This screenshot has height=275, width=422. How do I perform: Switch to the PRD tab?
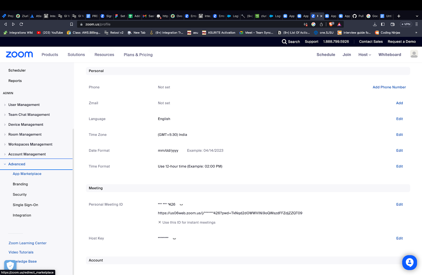click(x=92, y=16)
